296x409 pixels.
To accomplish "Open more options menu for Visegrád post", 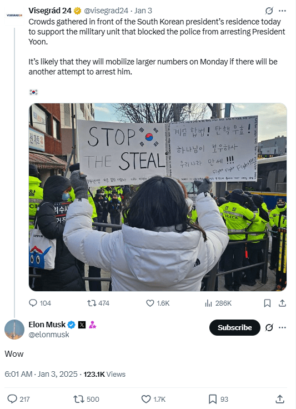I will (283, 11).
